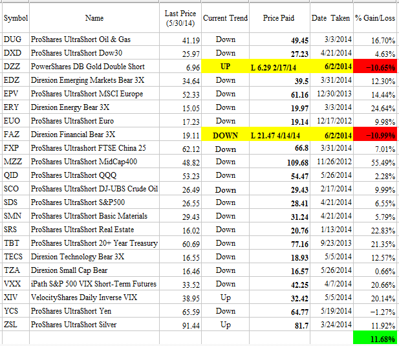Click Direxion Emerging Markets Bear 3X cell

94,80
